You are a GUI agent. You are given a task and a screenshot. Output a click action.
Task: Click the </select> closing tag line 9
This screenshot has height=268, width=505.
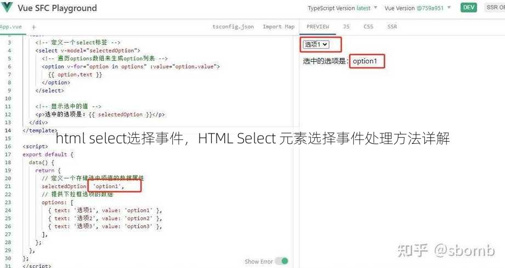pos(49,91)
